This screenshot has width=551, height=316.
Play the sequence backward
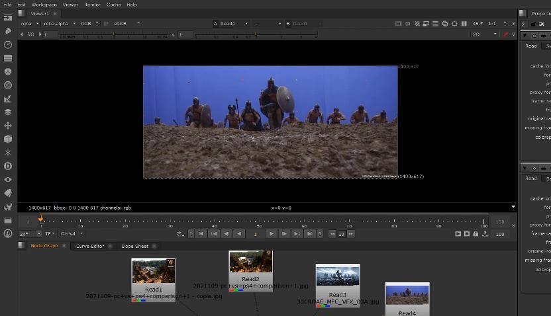coord(239,234)
